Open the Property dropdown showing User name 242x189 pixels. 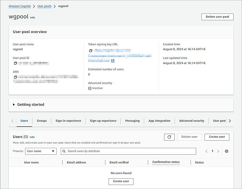pyautogui.click(x=41, y=151)
